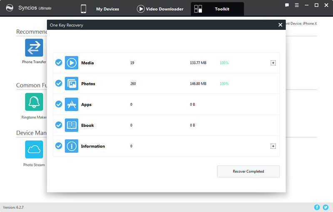Open the hamburger menu in title bar
This screenshot has height=212, width=333.
297,5
